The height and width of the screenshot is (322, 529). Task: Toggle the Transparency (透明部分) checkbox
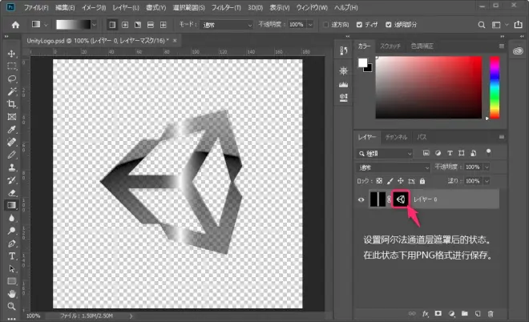click(388, 25)
